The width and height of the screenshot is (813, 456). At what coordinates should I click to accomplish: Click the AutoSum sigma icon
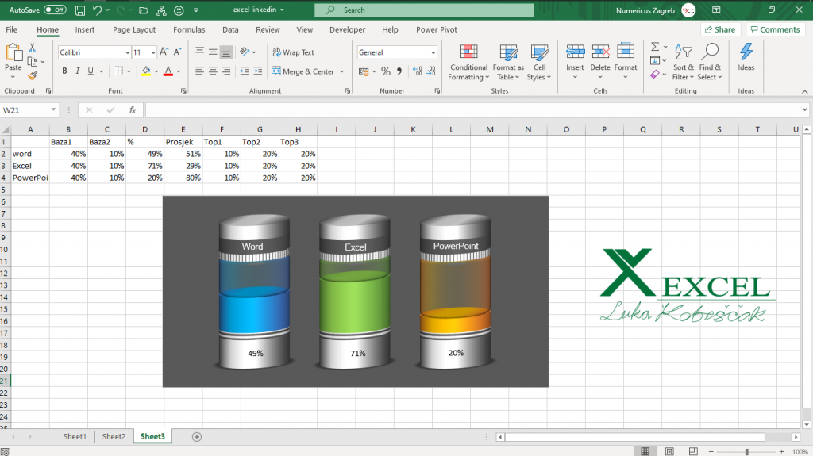(x=655, y=47)
